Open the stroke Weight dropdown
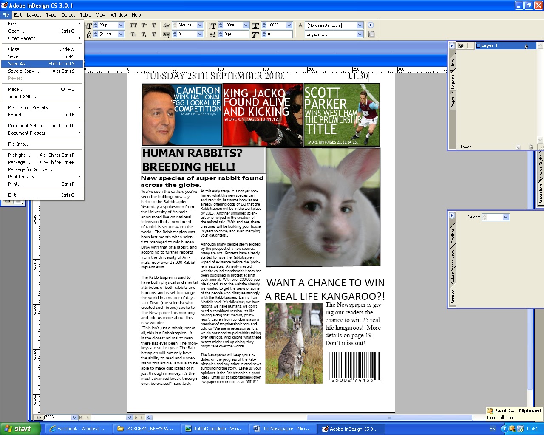The height and width of the screenshot is (435, 544). click(506, 217)
